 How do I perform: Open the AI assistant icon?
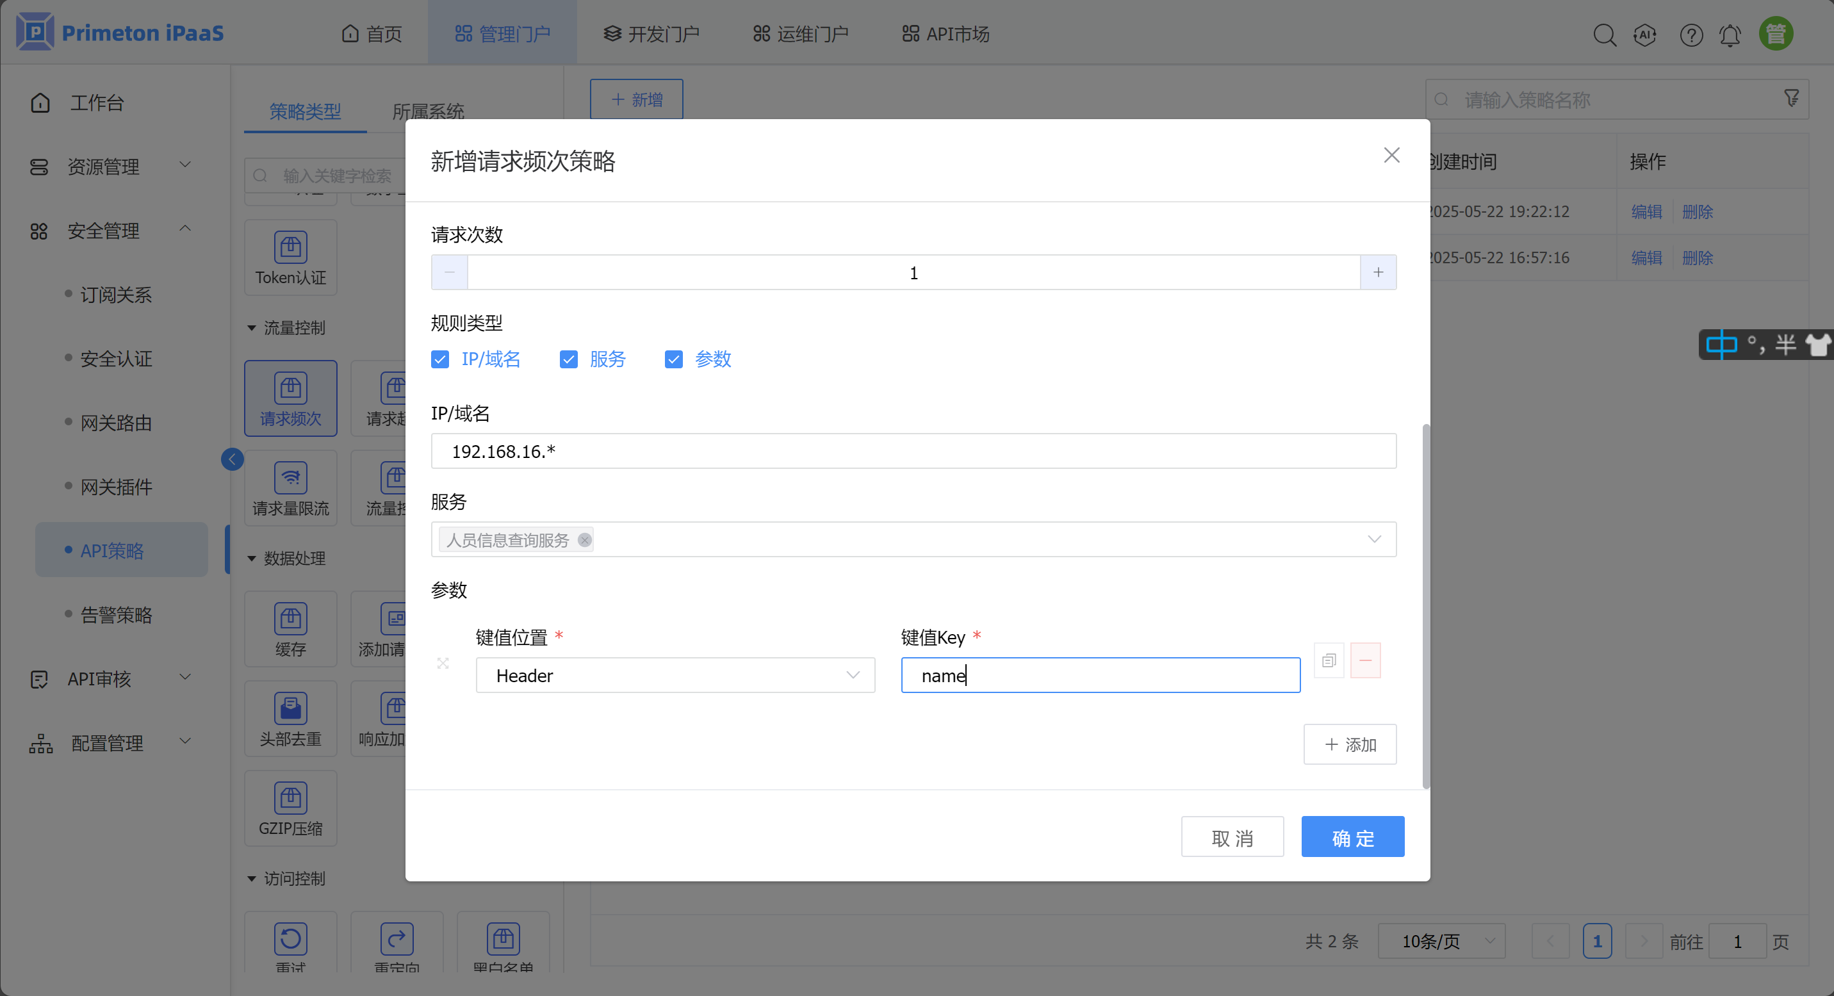tap(1644, 34)
